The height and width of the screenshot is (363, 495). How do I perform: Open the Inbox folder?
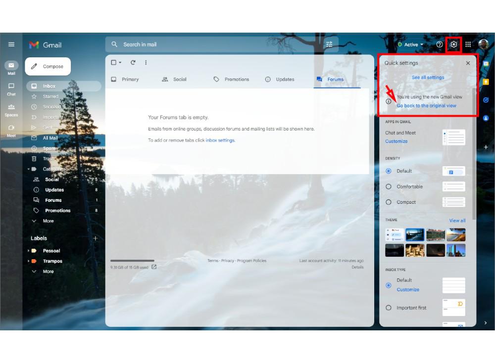coord(64,86)
